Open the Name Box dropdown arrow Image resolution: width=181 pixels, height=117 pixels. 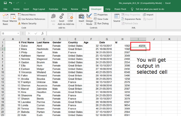tap(19, 33)
